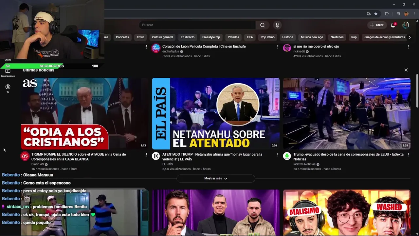Image resolution: width=419 pixels, height=236 pixels.
Task: Open Chrome three-dot menu
Action: pos(414,14)
